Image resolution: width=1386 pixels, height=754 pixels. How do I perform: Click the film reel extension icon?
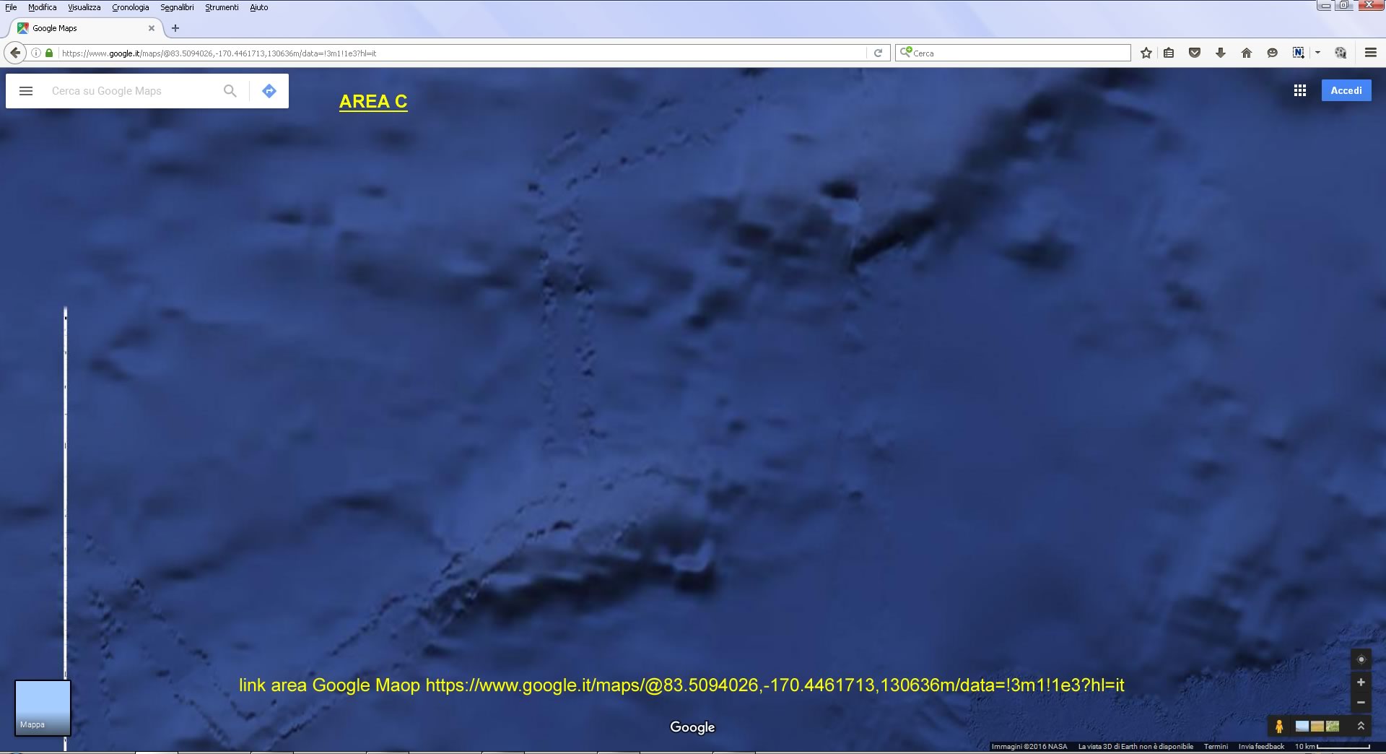point(1341,53)
